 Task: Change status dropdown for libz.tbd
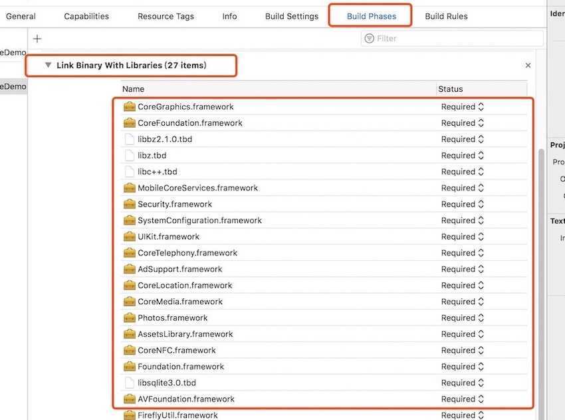463,155
